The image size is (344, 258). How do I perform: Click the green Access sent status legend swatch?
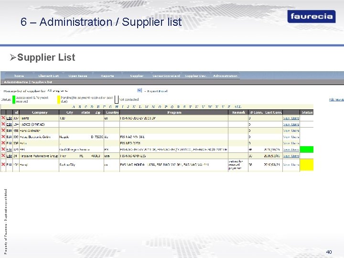click(14, 99)
